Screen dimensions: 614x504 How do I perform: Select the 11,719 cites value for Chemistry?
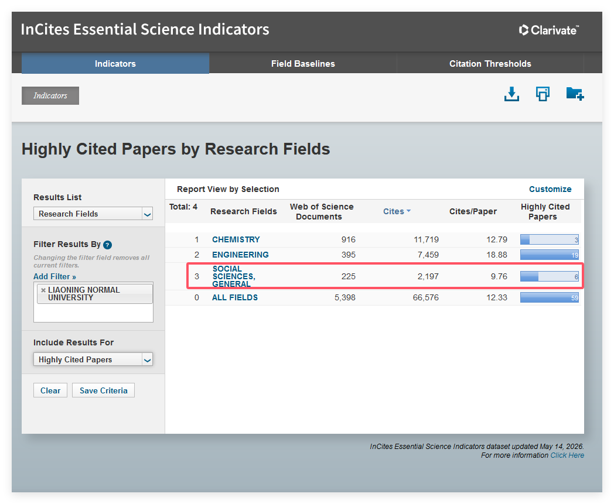click(426, 239)
